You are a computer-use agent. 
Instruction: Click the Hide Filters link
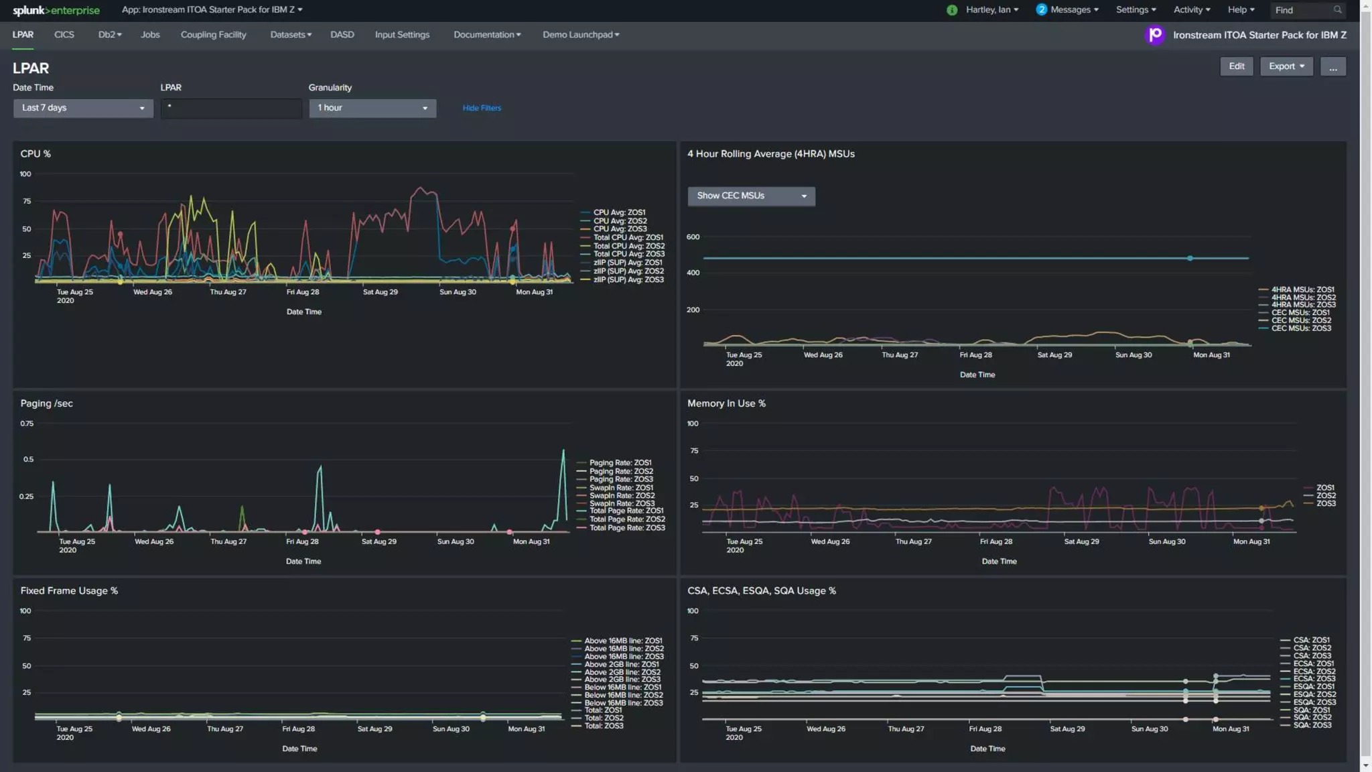[482, 108]
